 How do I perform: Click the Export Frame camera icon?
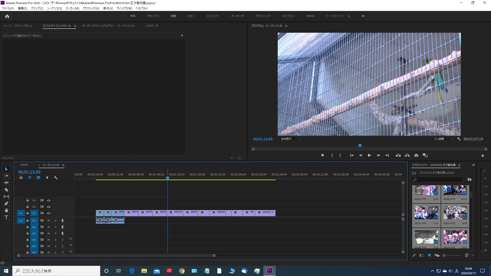point(416,155)
